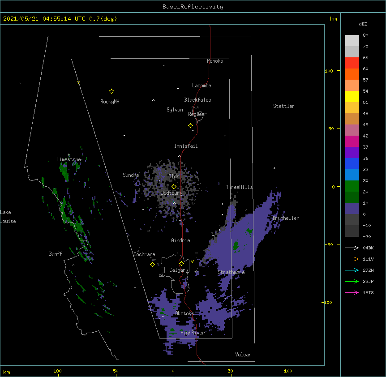The width and height of the screenshot is (386, 377).
Task: Click the yellow diamond marker below RedDeer
Action: tap(190, 126)
